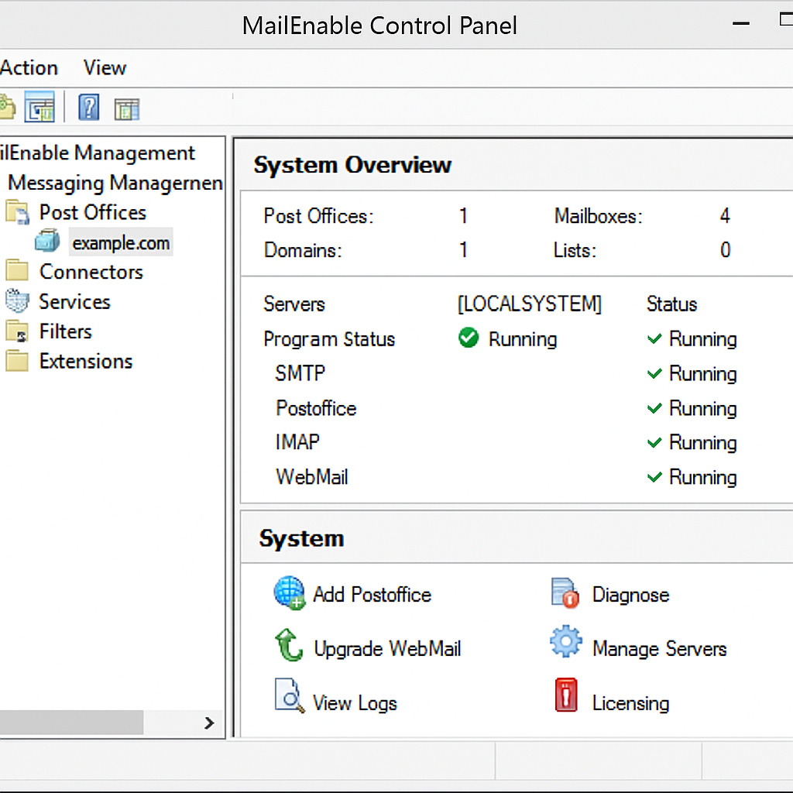Click the Post Offices folder icon

pos(18,212)
